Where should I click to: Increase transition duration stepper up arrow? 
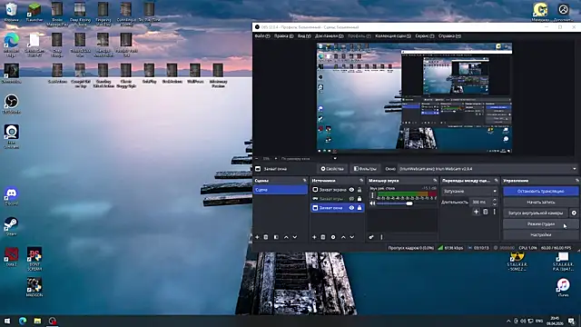494,200
